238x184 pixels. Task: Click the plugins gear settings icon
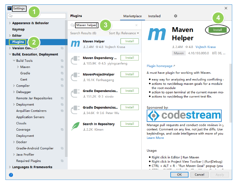[176, 16]
